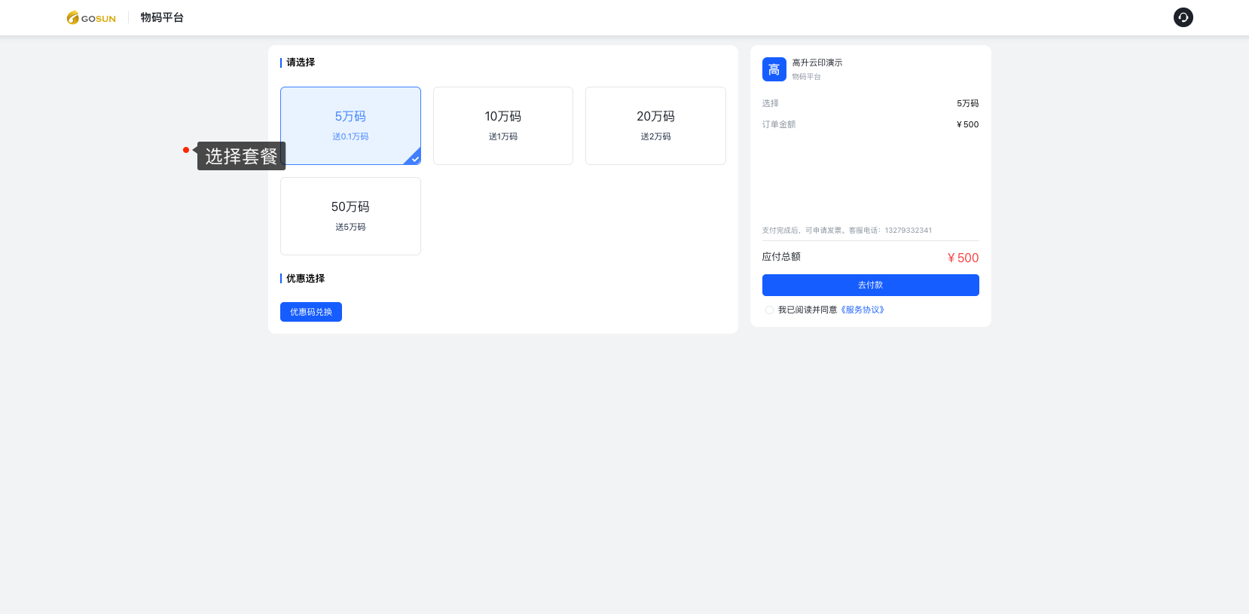The width and height of the screenshot is (1249, 614).
Task: Click the 高升云印演示 account name
Action: [x=817, y=63]
